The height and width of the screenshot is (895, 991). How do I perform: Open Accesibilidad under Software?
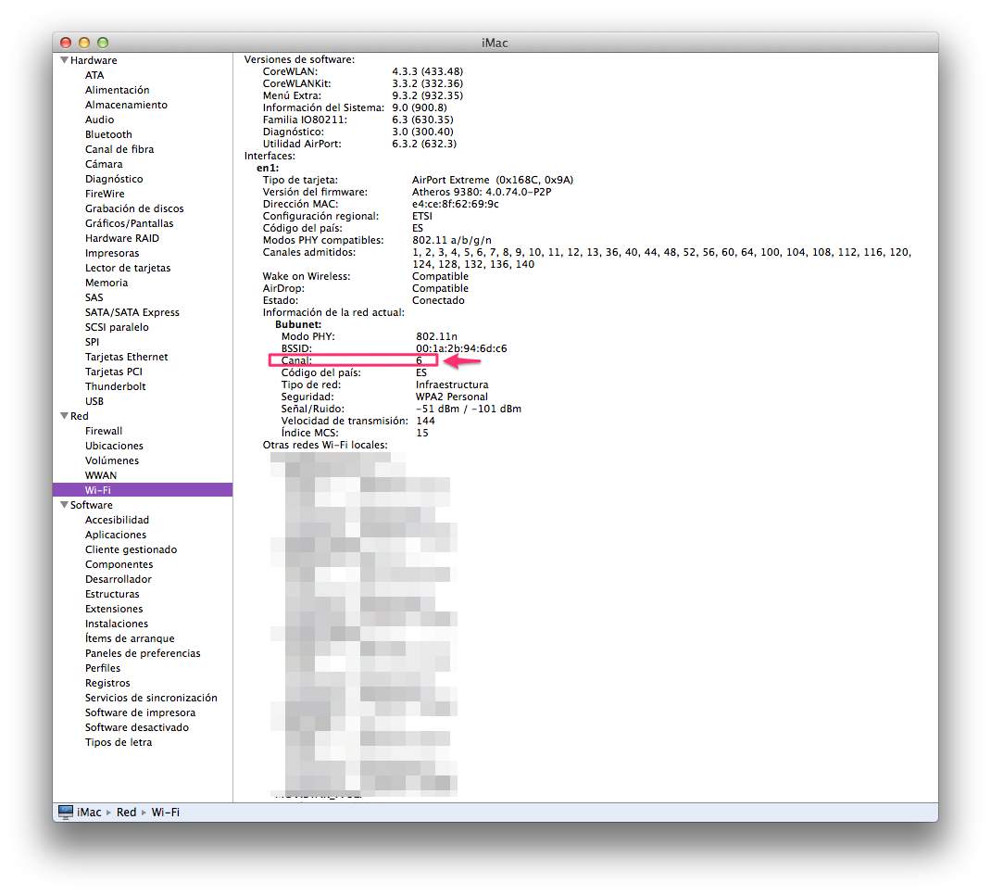[117, 520]
